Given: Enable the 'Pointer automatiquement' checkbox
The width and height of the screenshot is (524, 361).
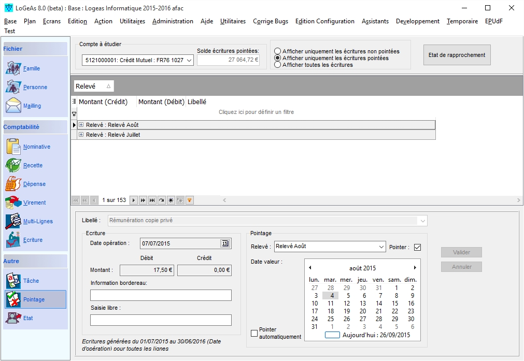Looking at the screenshot, I should (254, 334).
